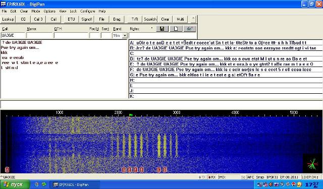Image resolution: width=323 pixels, height=189 pixels.
Task: Click the DigiPan taskbar button
Action: pos(75,184)
